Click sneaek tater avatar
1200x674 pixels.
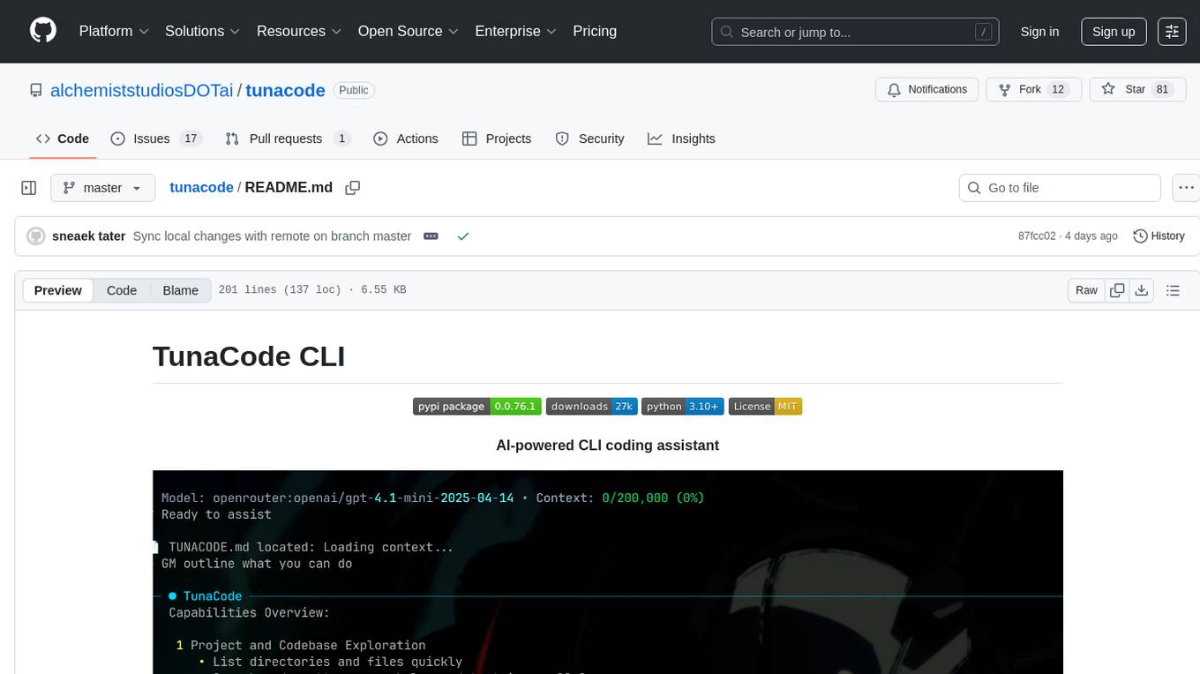click(36, 236)
